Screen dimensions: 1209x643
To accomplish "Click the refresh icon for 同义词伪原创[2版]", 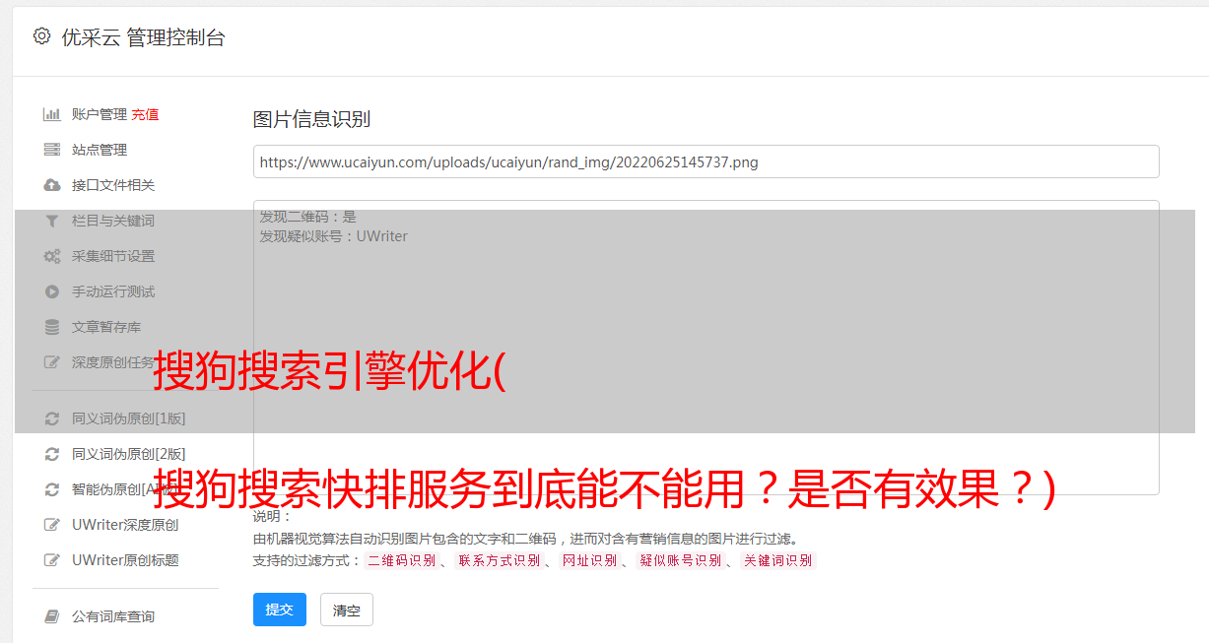I will pyautogui.click(x=52, y=454).
